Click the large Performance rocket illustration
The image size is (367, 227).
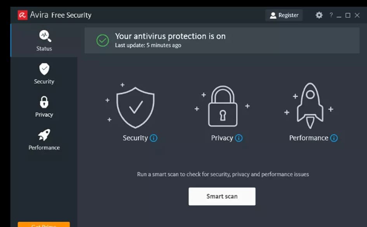coord(310,105)
